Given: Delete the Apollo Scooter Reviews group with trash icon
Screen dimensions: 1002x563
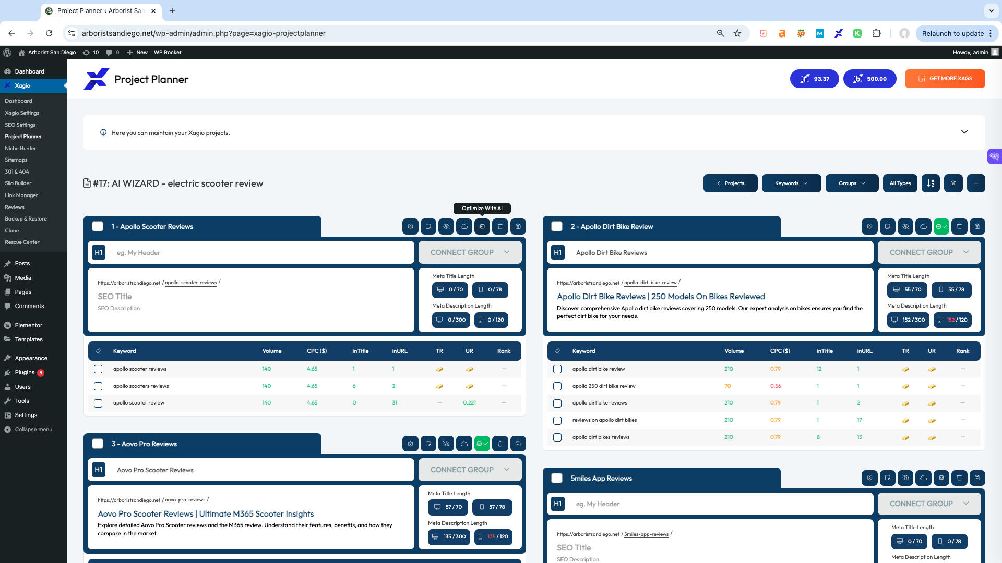Looking at the screenshot, I should coord(500,226).
